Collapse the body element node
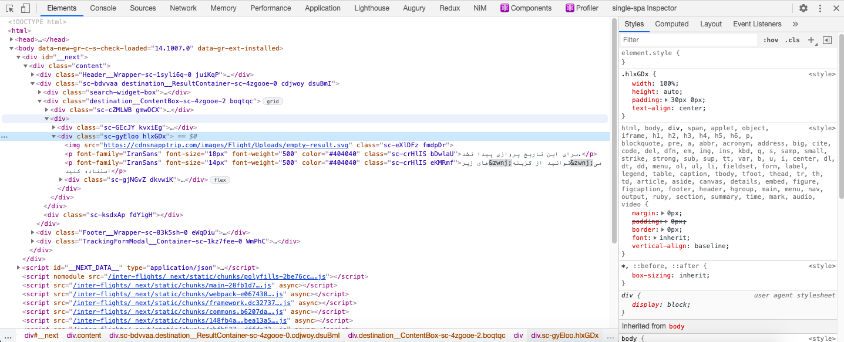The image size is (844, 342). [x=12, y=49]
